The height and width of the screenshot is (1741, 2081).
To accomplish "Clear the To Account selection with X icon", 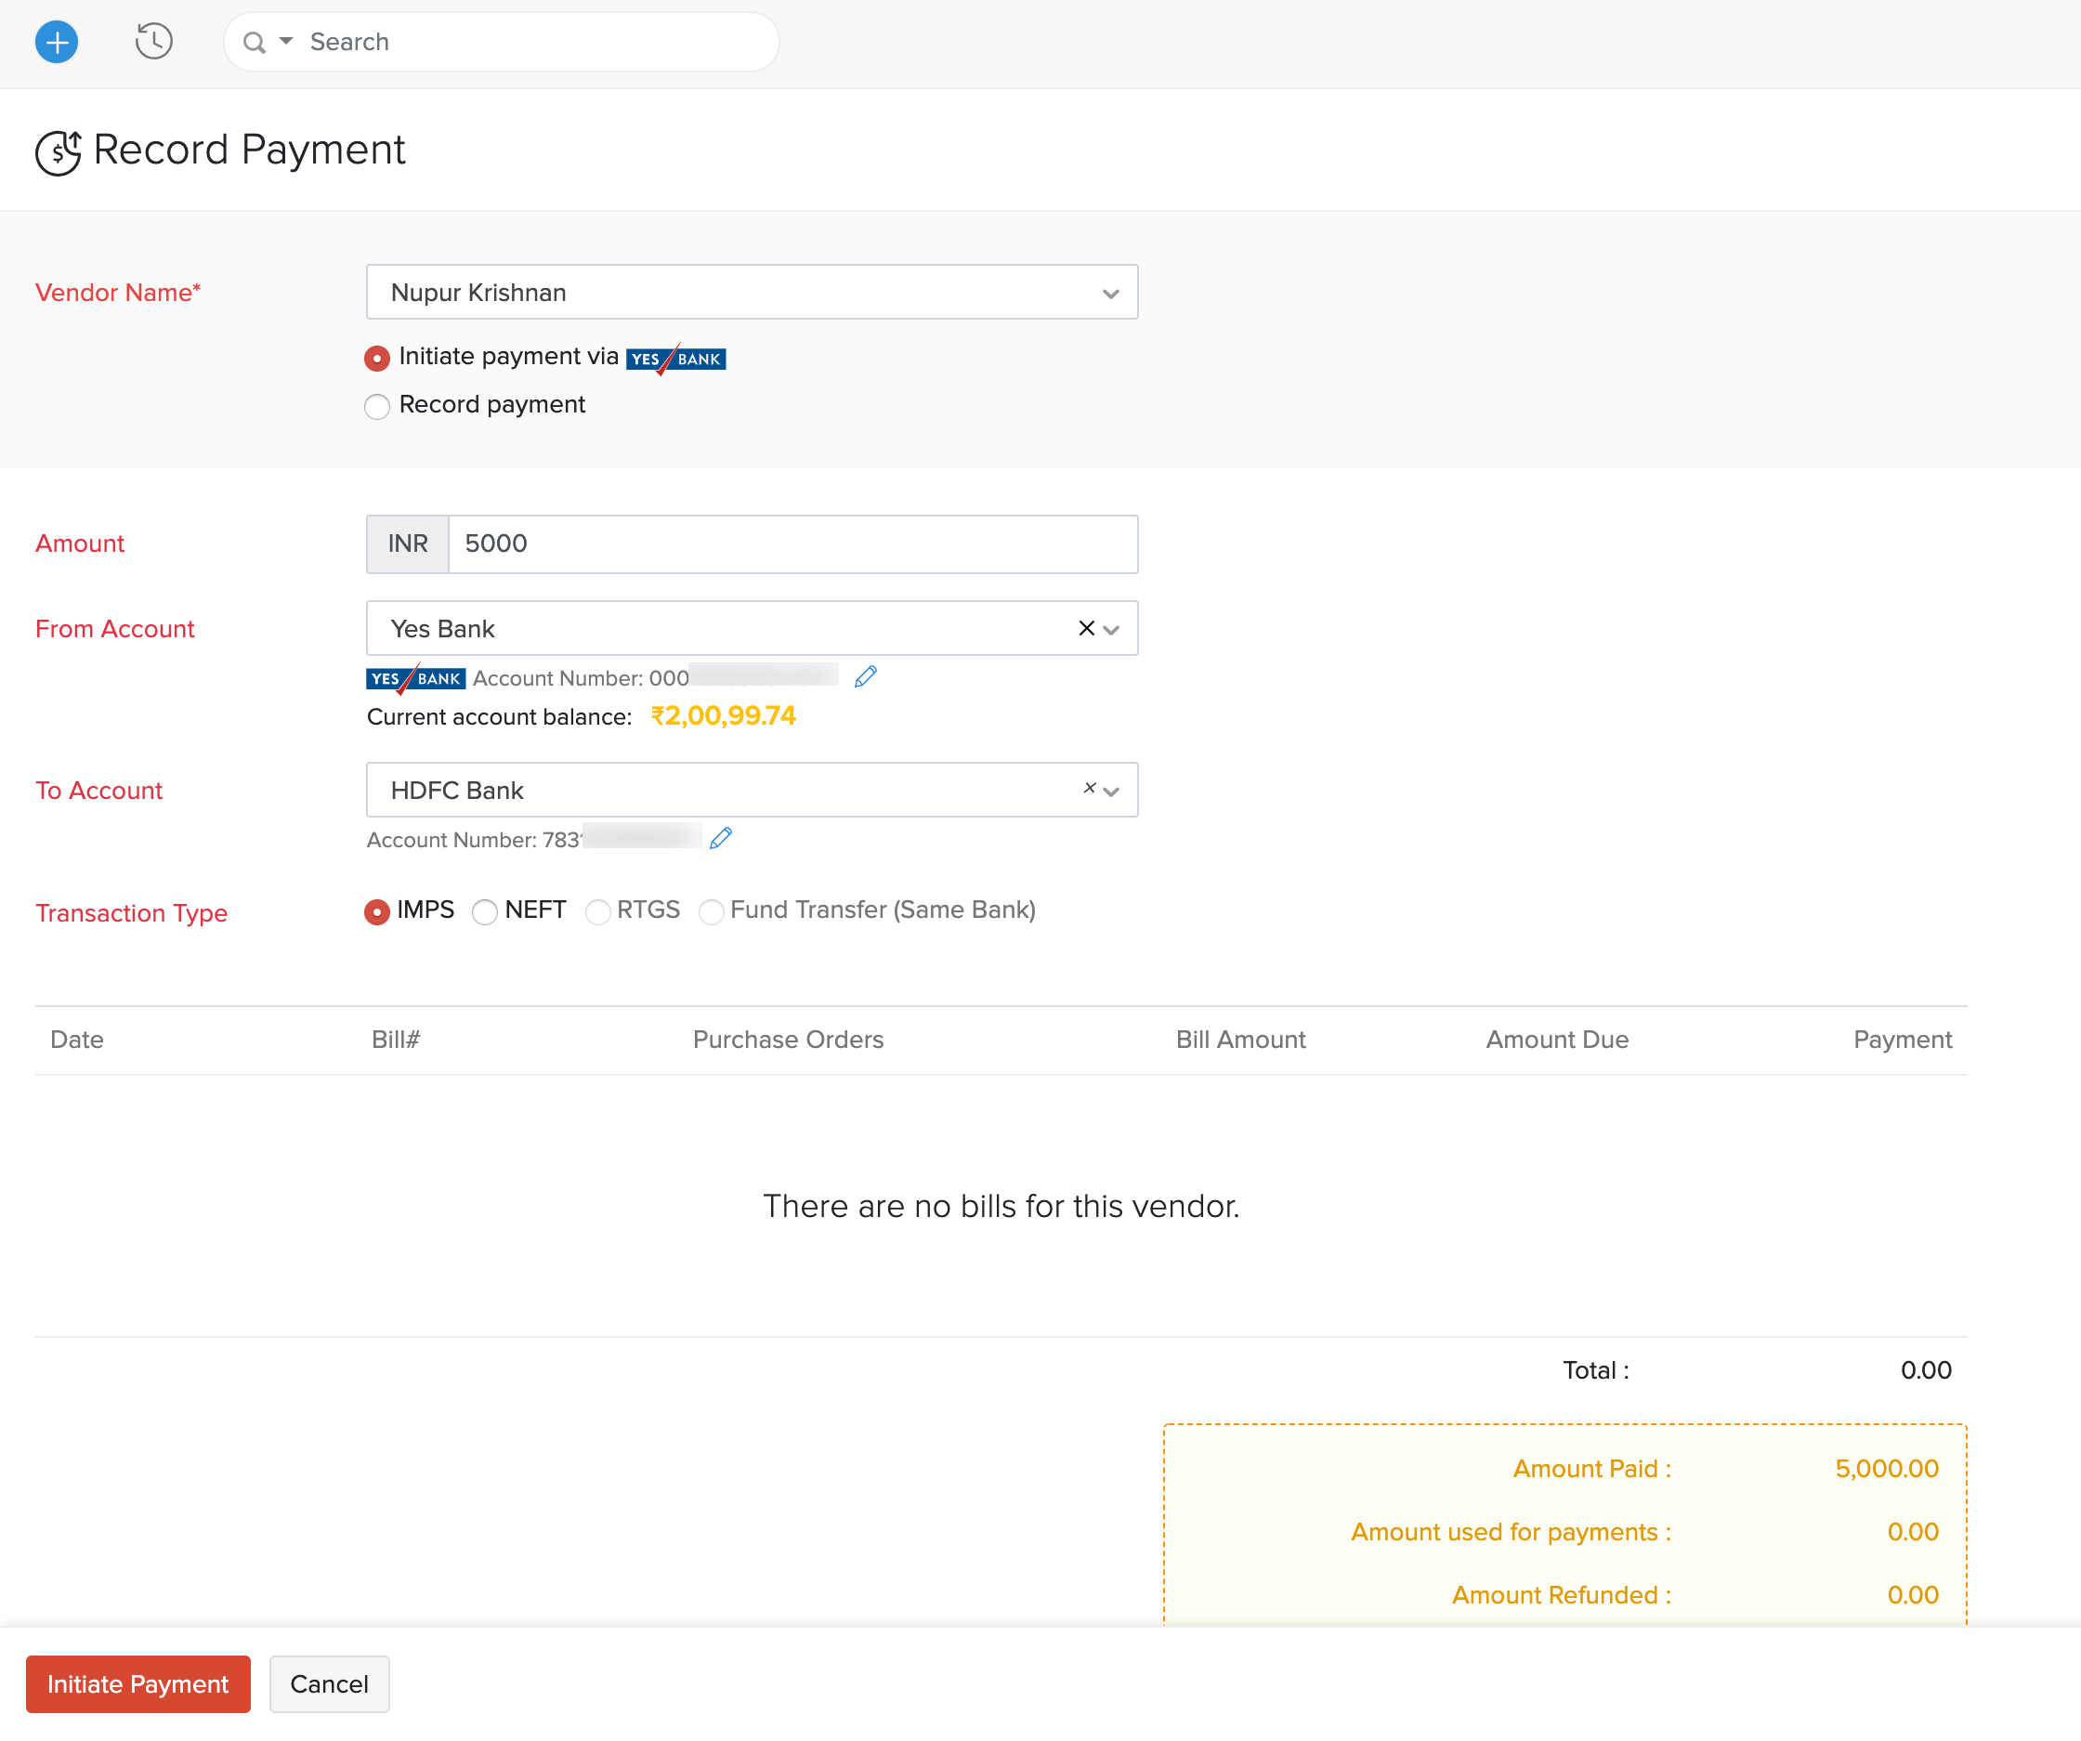I will point(1090,788).
